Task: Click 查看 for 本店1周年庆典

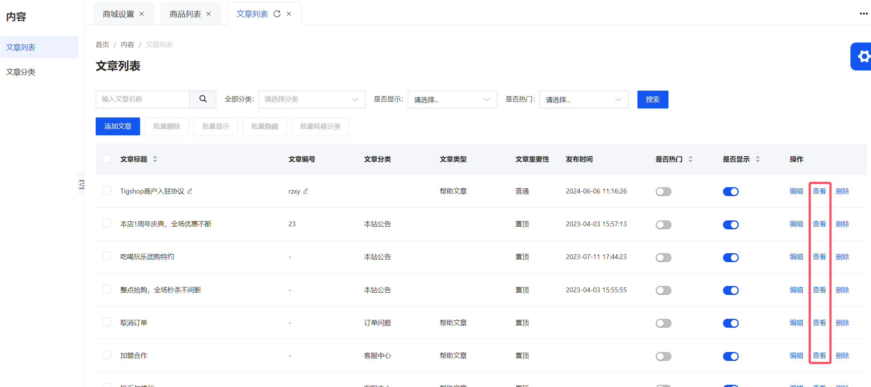Action: click(819, 224)
